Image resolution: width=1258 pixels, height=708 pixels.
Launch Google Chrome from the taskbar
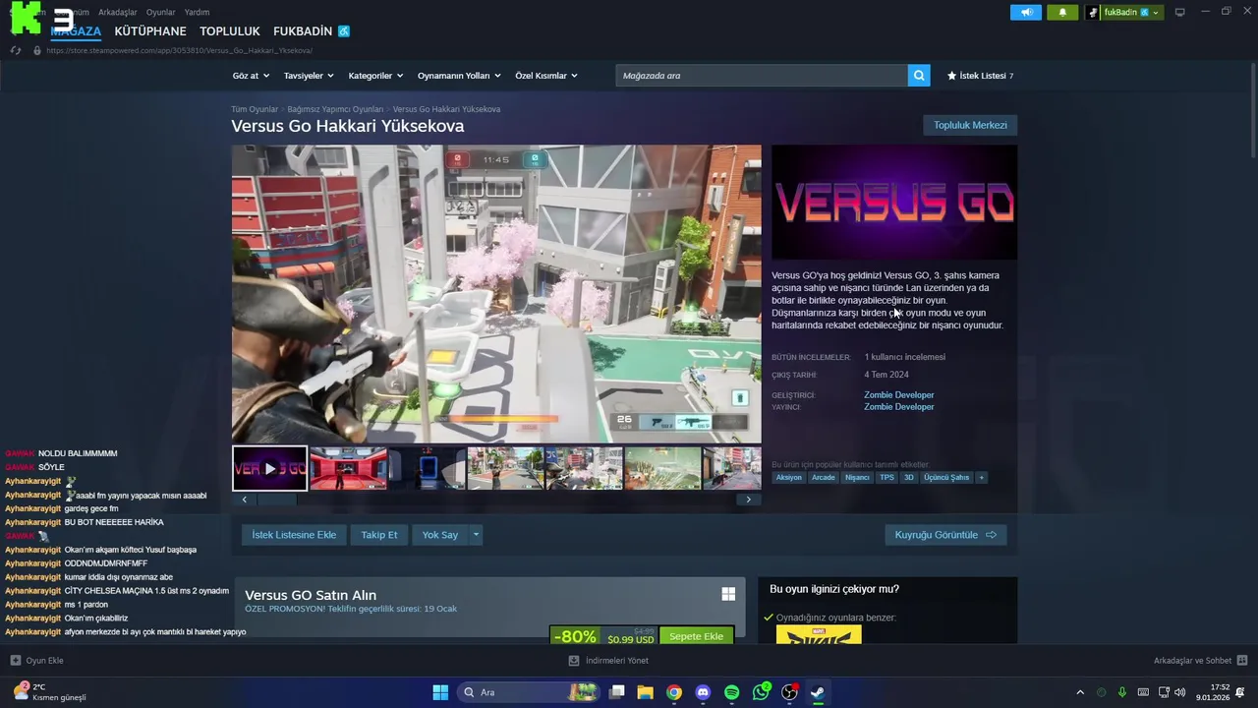click(674, 692)
